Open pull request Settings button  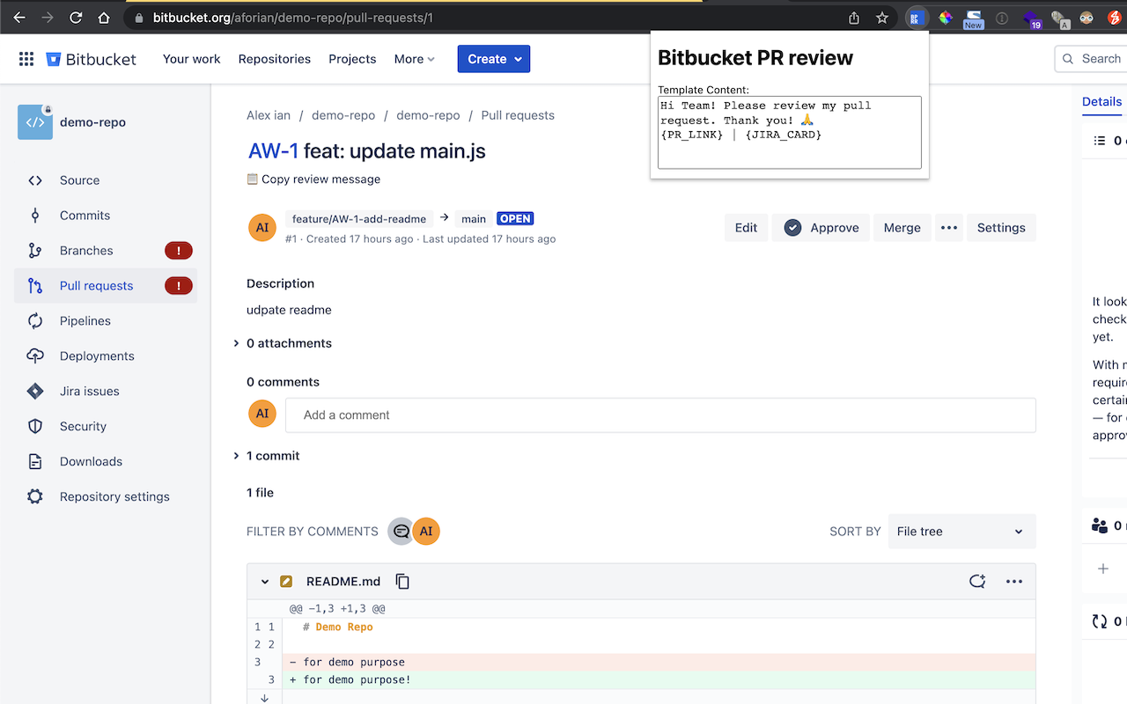pos(1001,228)
